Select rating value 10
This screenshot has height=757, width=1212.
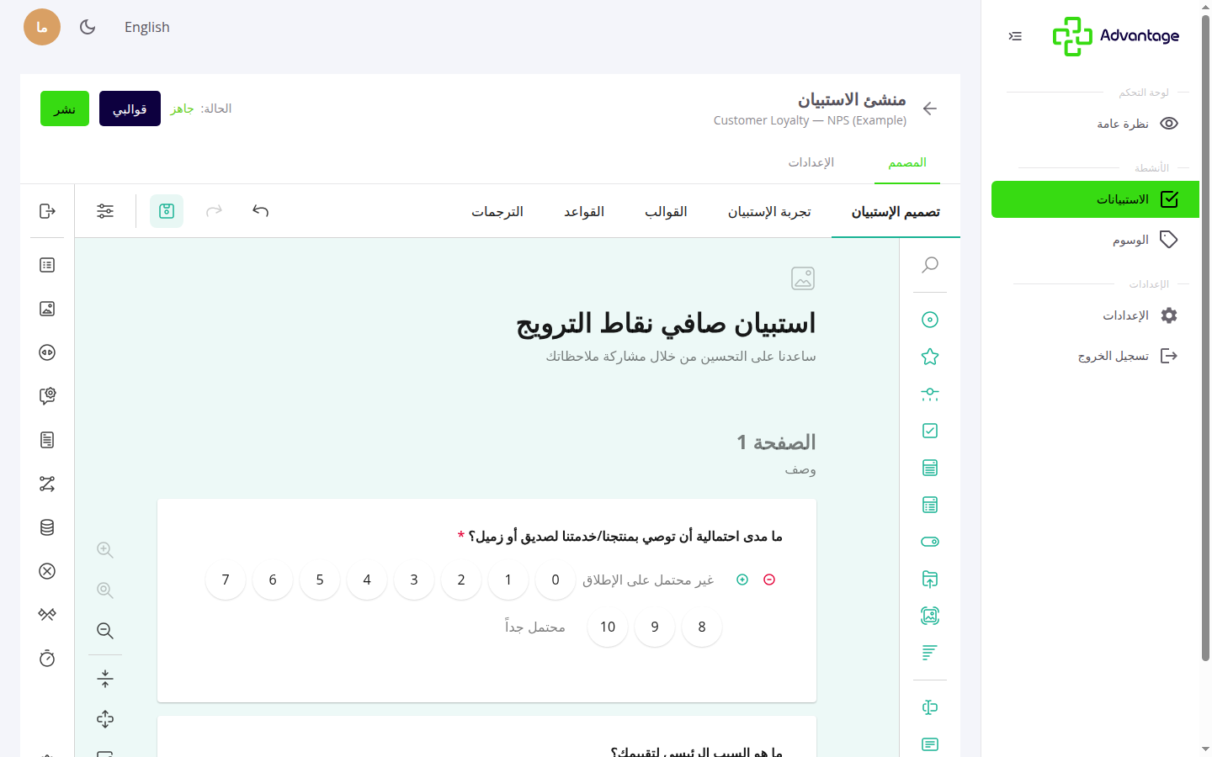pos(608,627)
